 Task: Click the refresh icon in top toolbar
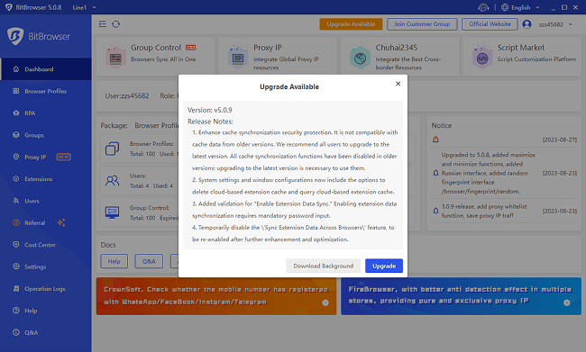point(116,24)
